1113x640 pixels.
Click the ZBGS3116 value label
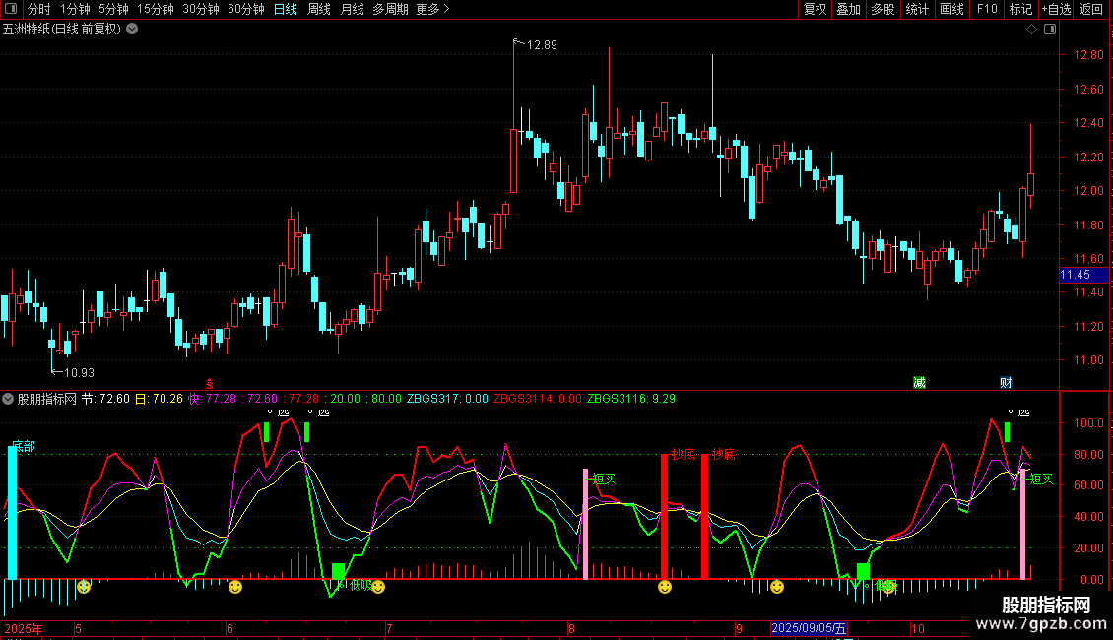pyautogui.click(x=631, y=399)
